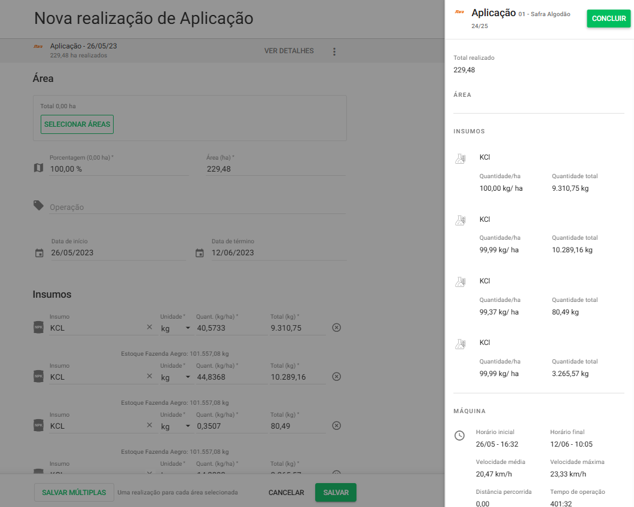Click the green SALVAR button

(x=336, y=493)
